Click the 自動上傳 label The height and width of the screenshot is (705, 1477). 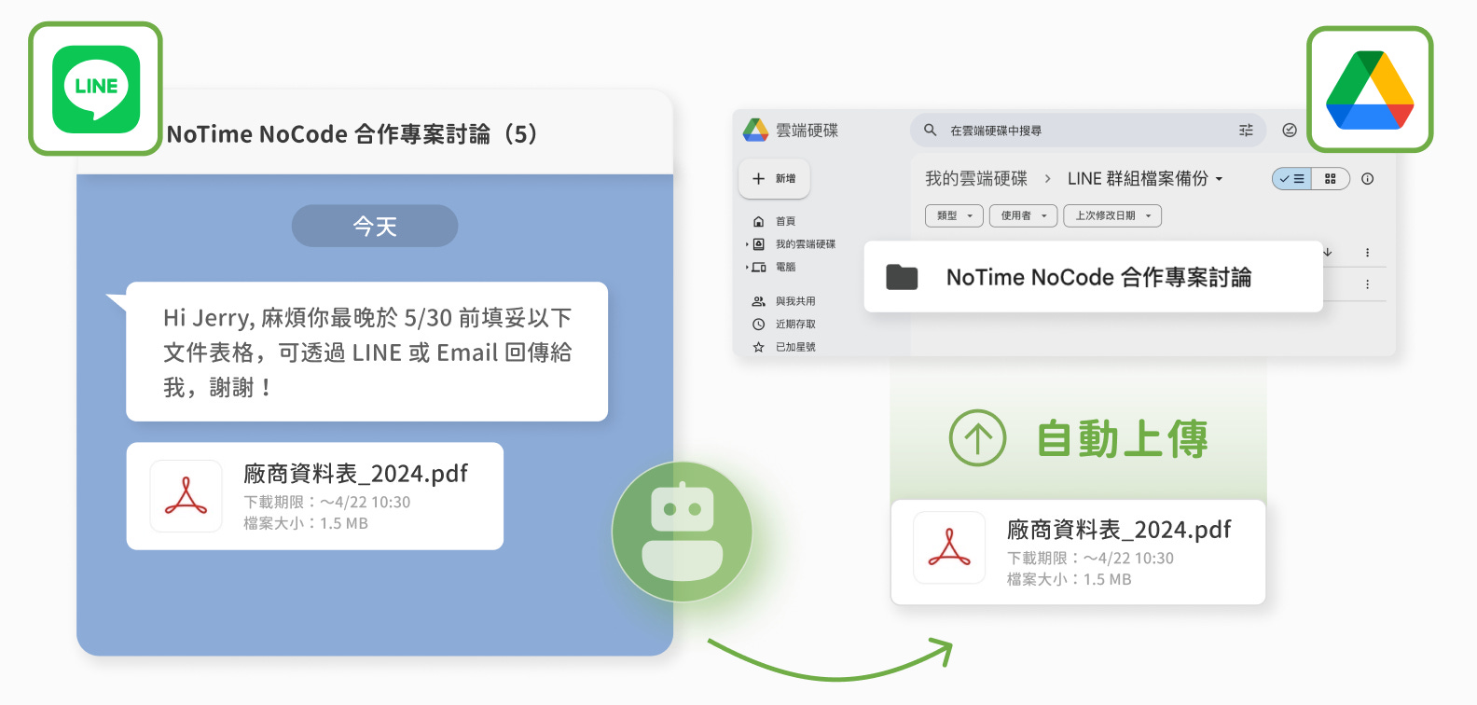[x=1123, y=438]
